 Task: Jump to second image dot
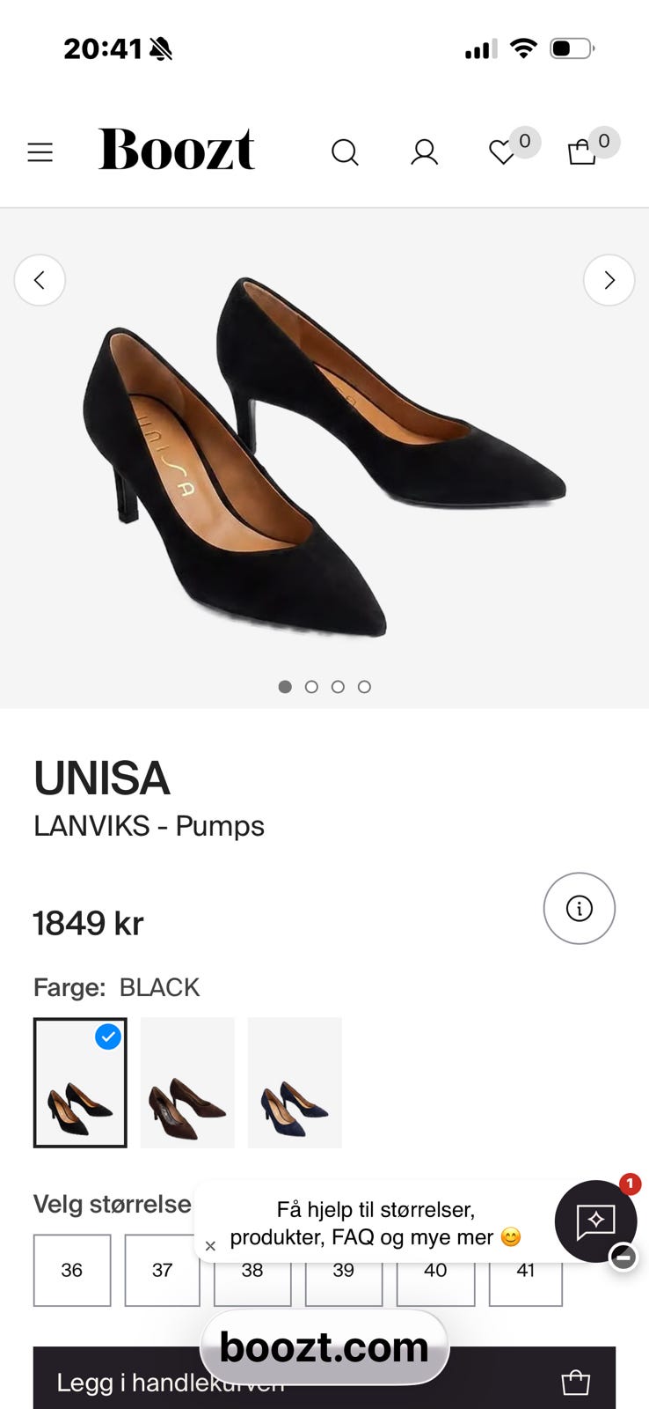click(x=311, y=687)
